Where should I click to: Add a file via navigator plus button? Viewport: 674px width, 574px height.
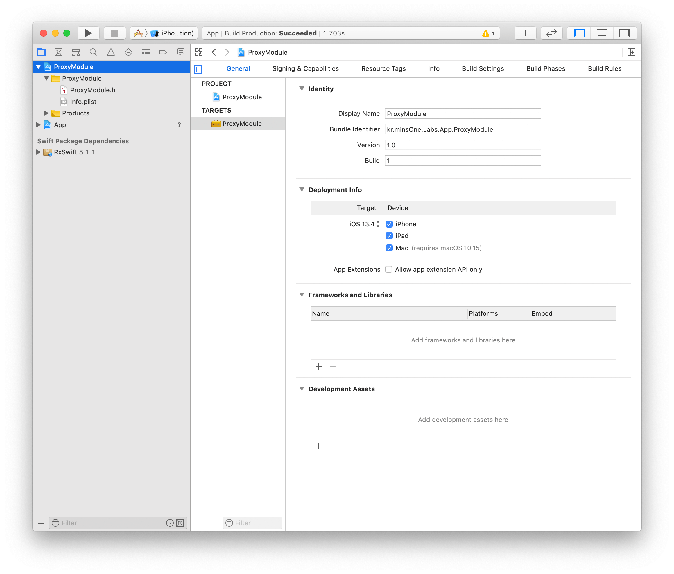(x=41, y=523)
